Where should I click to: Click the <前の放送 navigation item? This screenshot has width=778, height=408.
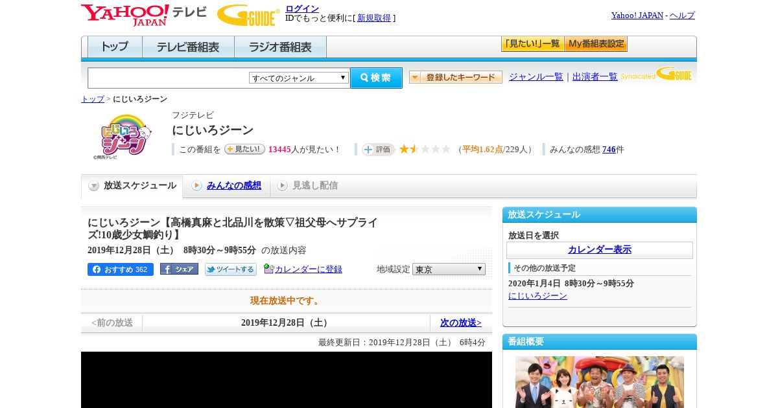[x=112, y=323]
